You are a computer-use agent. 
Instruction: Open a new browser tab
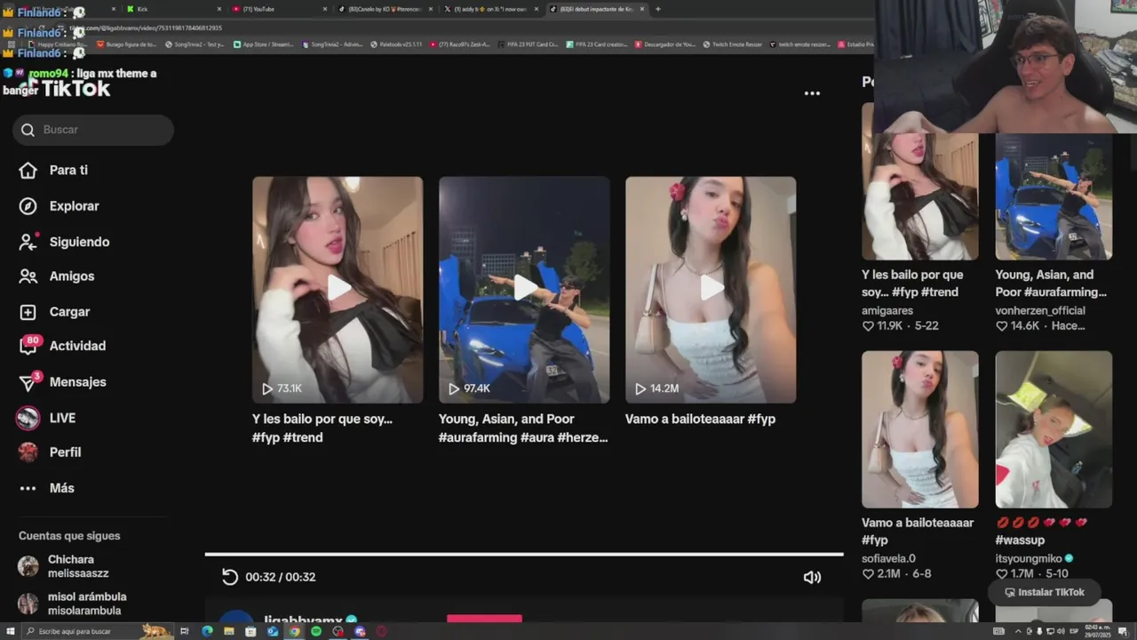(x=657, y=9)
